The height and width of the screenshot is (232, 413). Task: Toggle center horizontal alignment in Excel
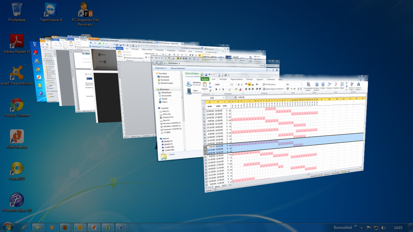(x=249, y=89)
